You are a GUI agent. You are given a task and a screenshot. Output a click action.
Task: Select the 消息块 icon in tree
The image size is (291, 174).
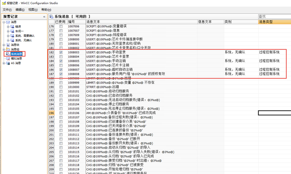[x=8, y=45]
